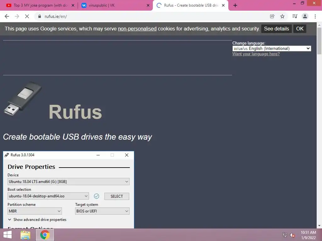
Task: Click the 'Drive Properties' heading
Action: pos(31,167)
